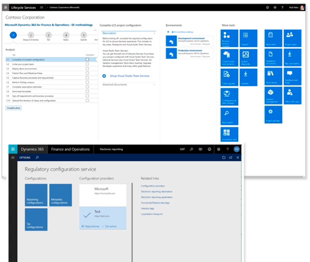Check Sign off requirements and business processes
Image resolution: width=310 pixels, height=262 pixels.
[87, 96]
